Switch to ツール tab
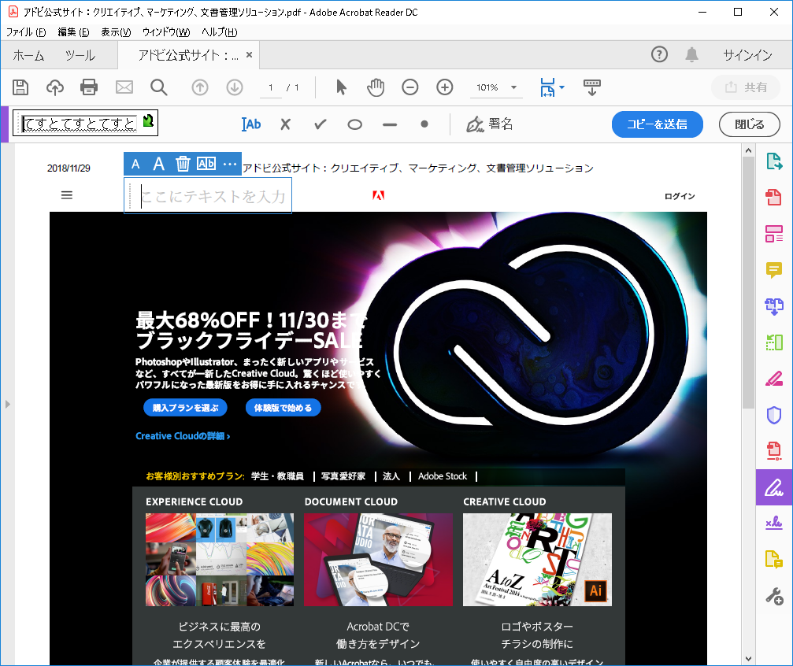The width and height of the screenshot is (793, 666). click(80, 55)
